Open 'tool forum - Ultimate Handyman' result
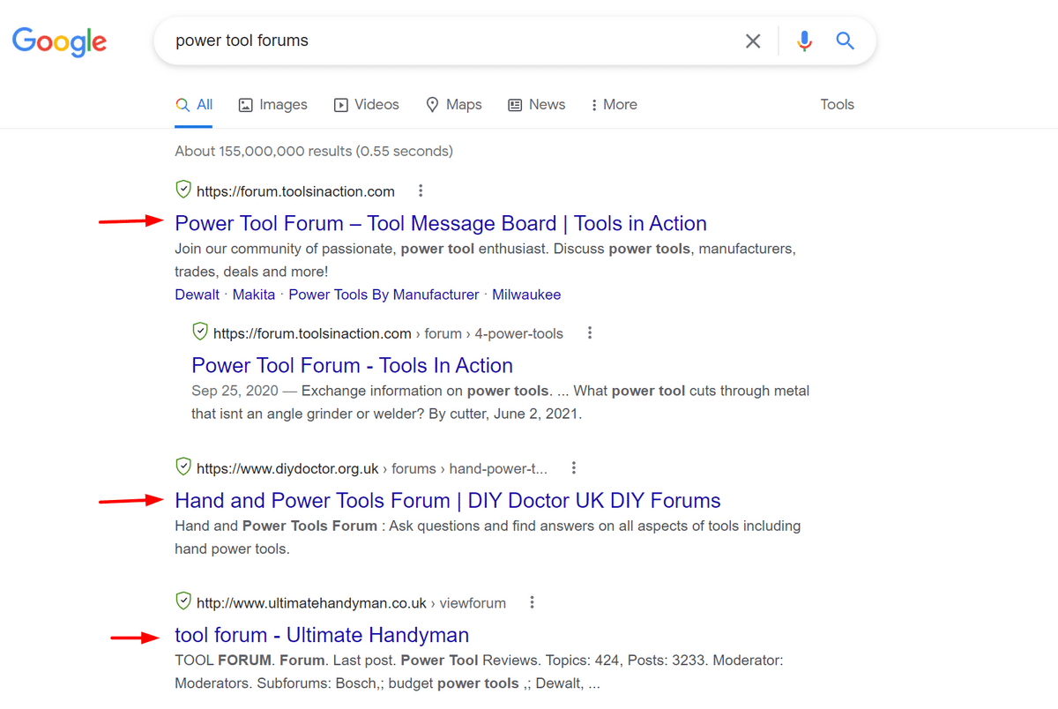Viewport: 1058px width, 709px height. click(322, 635)
